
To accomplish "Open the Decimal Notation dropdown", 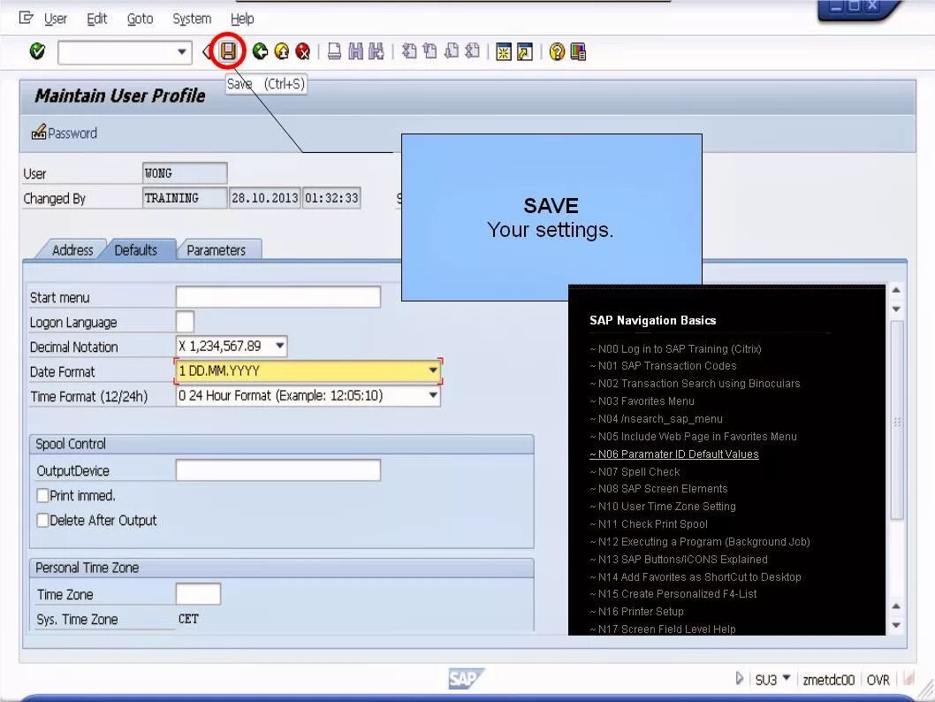I will tap(279, 346).
